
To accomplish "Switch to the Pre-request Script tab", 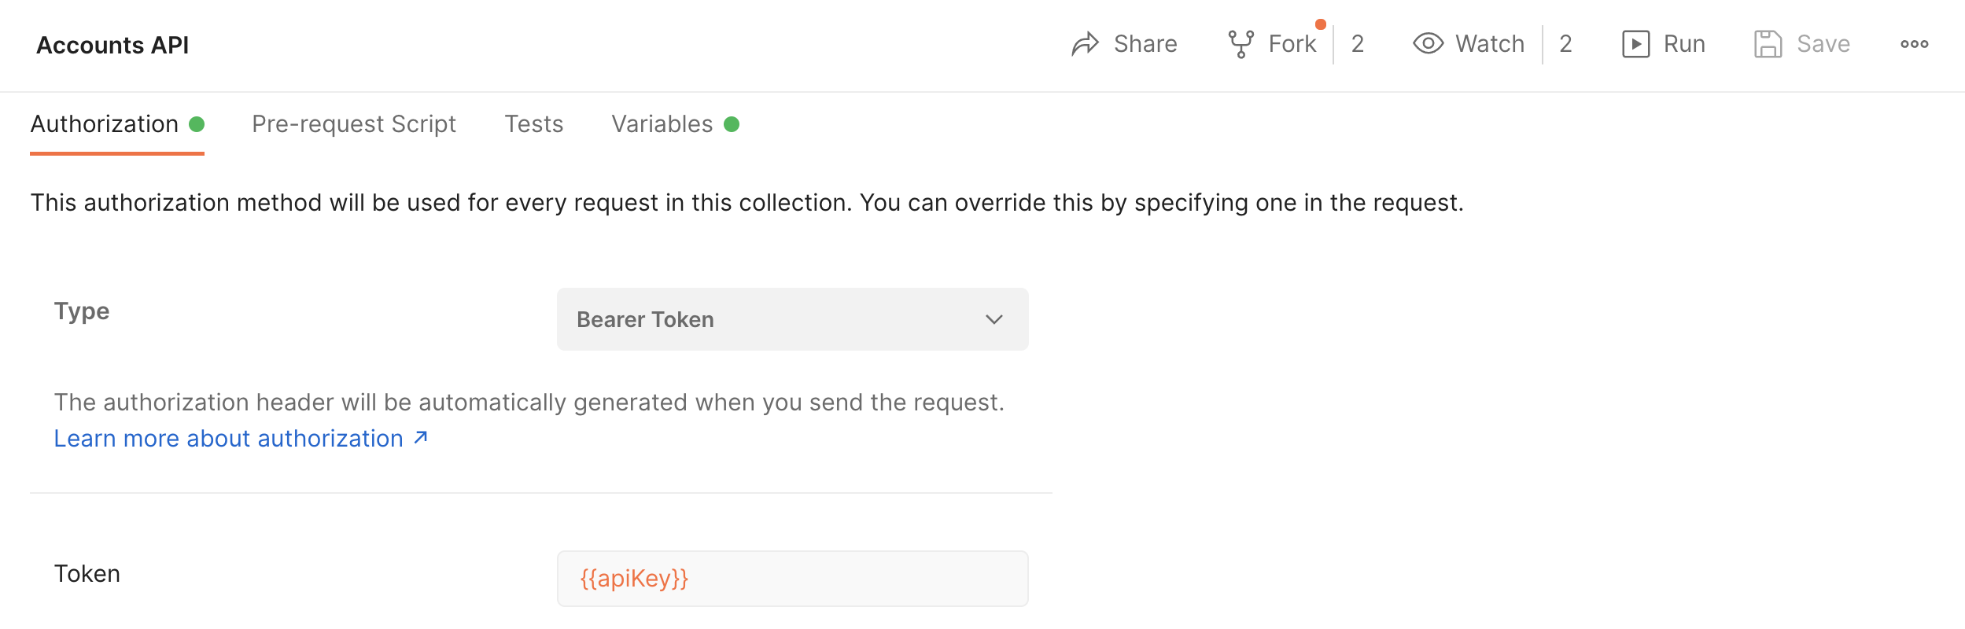I will [354, 124].
